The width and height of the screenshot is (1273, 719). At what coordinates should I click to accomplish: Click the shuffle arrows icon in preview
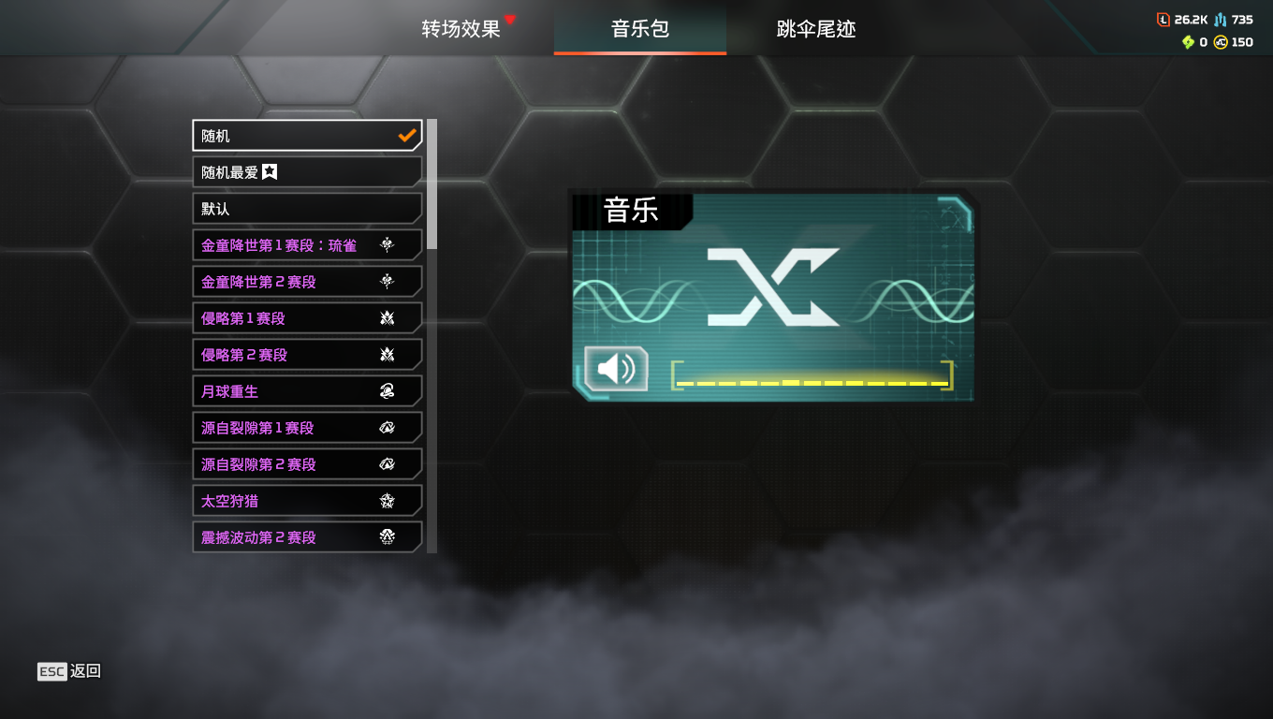(x=773, y=287)
